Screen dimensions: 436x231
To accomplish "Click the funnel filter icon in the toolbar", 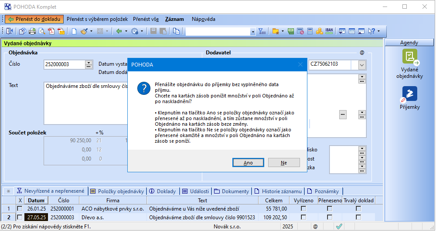I will click(262, 31).
